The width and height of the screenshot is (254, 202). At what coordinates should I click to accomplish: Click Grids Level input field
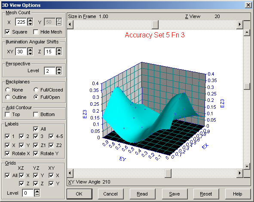tap(28, 193)
